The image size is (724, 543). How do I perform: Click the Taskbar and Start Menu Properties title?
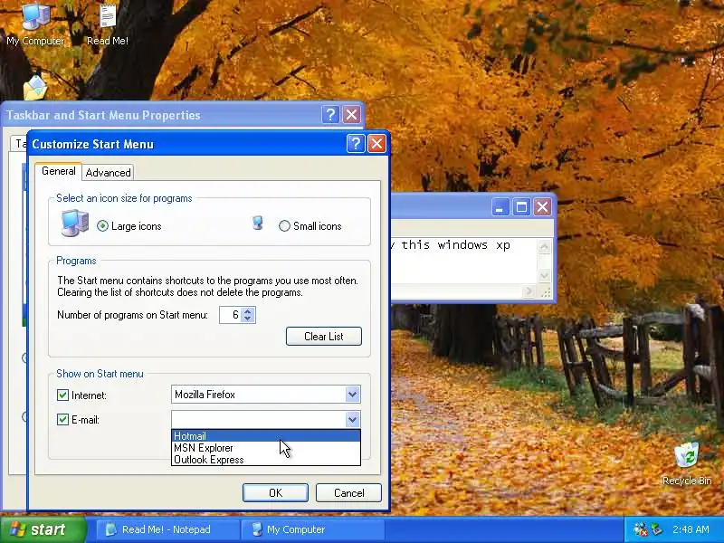(103, 115)
